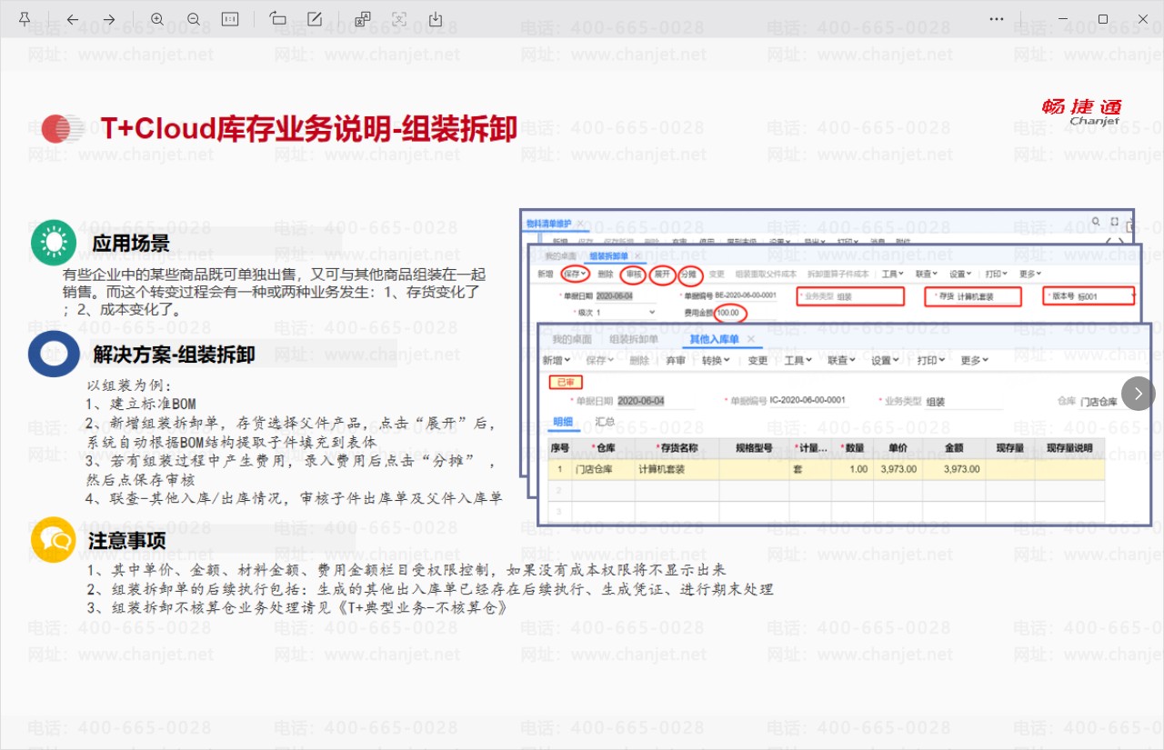Show image at 1:1 actual size
The width and height of the screenshot is (1164, 750).
(230, 19)
